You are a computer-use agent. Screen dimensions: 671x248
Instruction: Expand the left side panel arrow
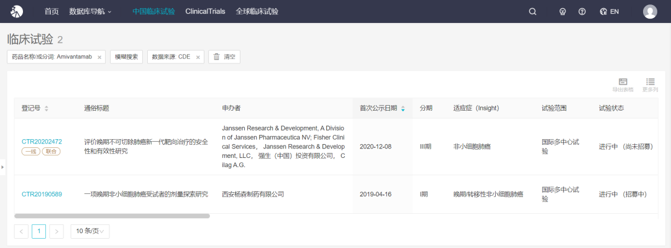pos(2,167)
